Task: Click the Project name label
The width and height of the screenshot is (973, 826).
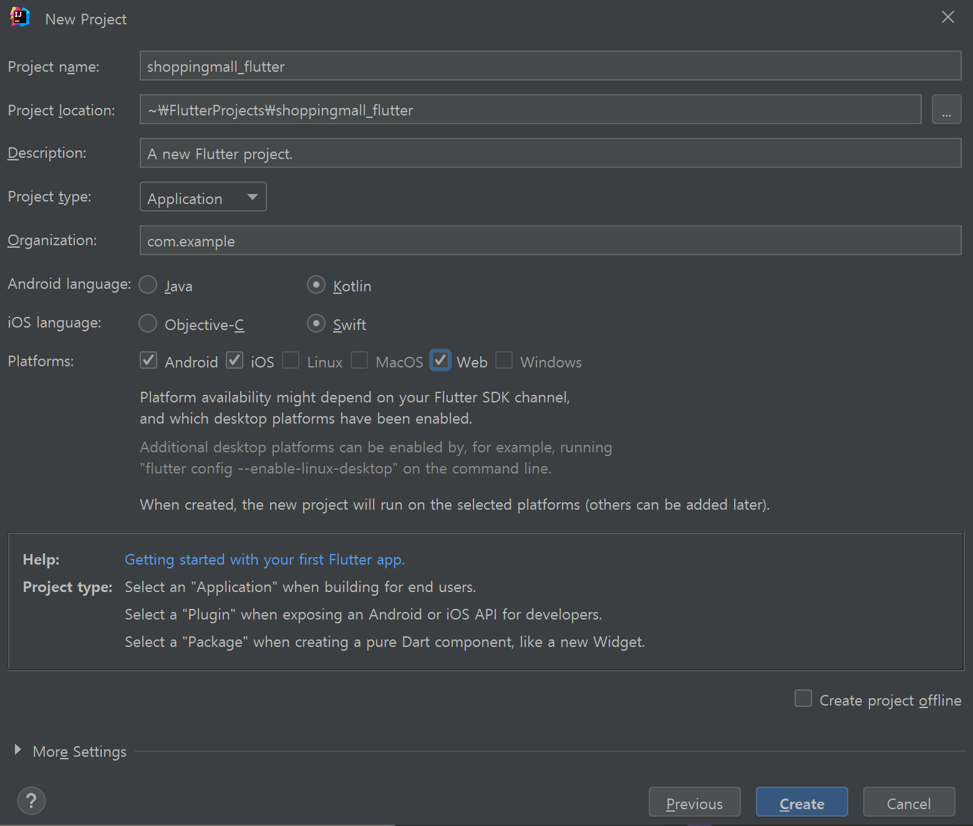Action: (x=54, y=67)
